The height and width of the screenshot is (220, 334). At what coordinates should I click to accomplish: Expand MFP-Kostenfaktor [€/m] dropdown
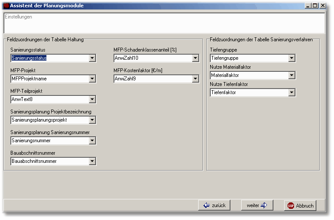tap(195, 79)
